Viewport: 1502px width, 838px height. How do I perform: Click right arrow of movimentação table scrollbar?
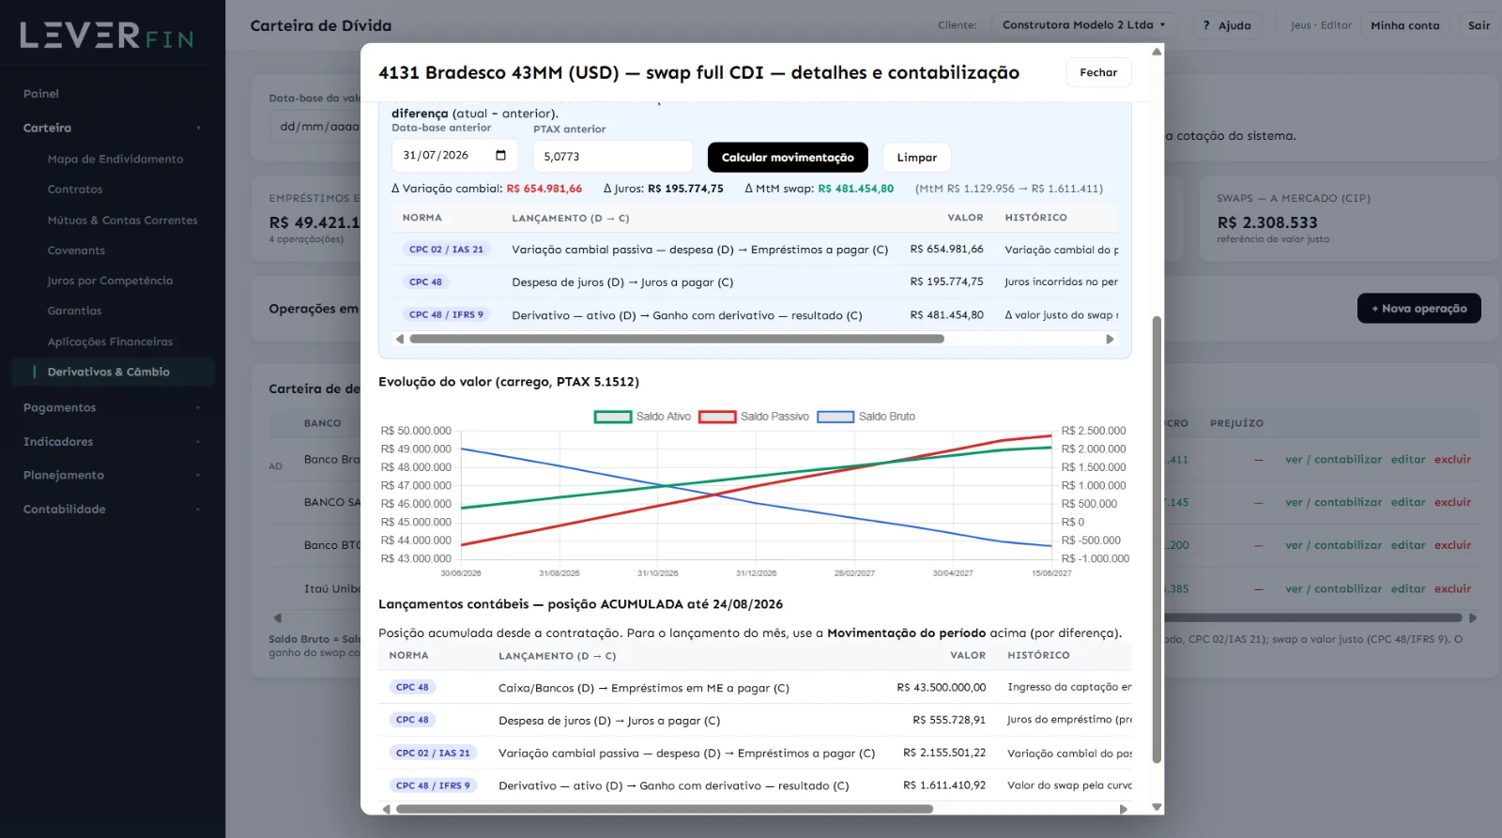coord(1110,339)
